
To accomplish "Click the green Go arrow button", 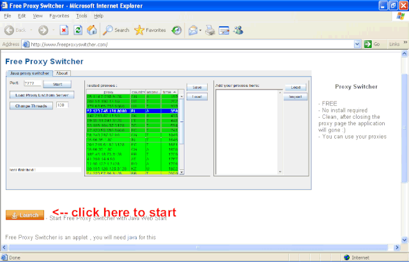I will (368, 44).
